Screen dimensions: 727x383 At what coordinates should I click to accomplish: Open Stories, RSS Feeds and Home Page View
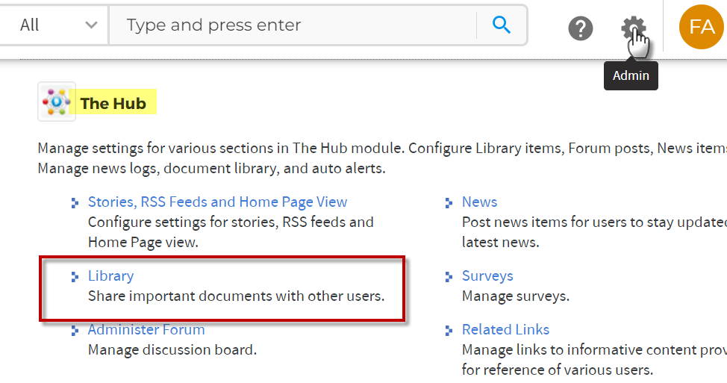(x=217, y=202)
